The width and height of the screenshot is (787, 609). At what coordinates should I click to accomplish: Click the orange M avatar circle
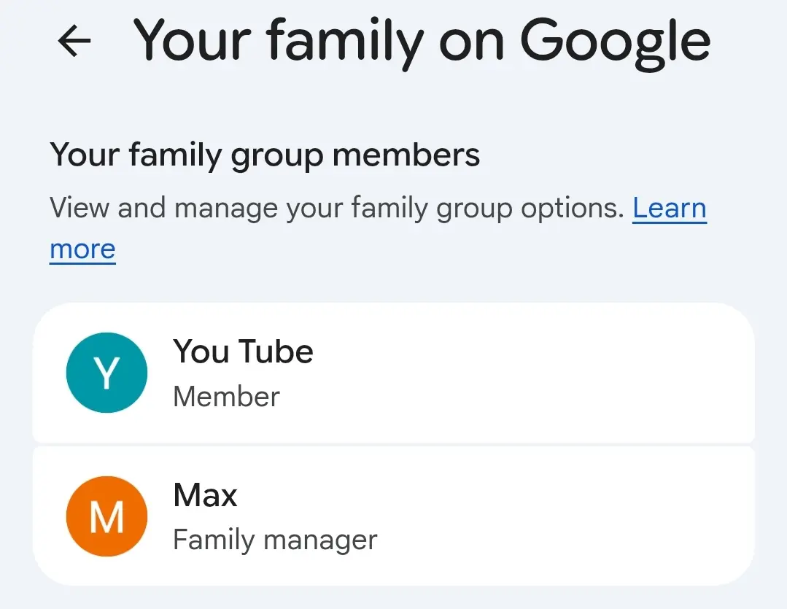pyautogui.click(x=107, y=516)
